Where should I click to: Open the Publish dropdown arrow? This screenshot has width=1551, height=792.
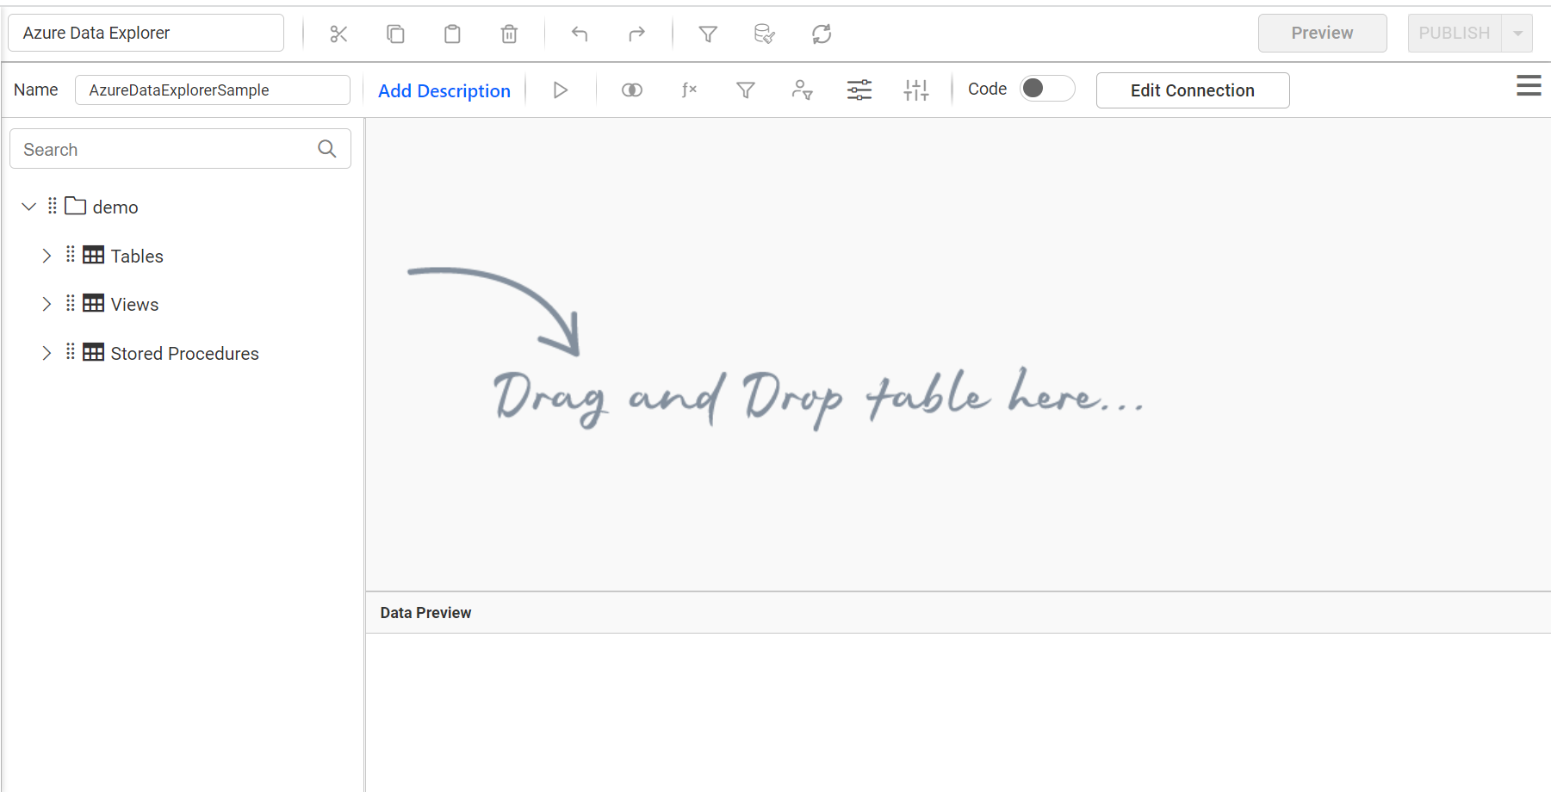[x=1517, y=34]
